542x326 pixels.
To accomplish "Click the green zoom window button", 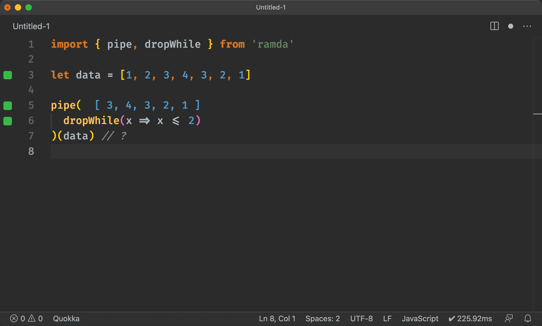I will 29,7.
